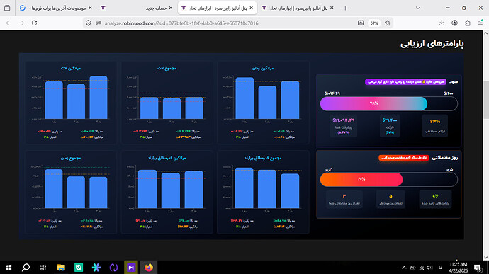Open site permissions icon beside the shield
The width and height of the screenshot is (489, 274).
point(99,23)
